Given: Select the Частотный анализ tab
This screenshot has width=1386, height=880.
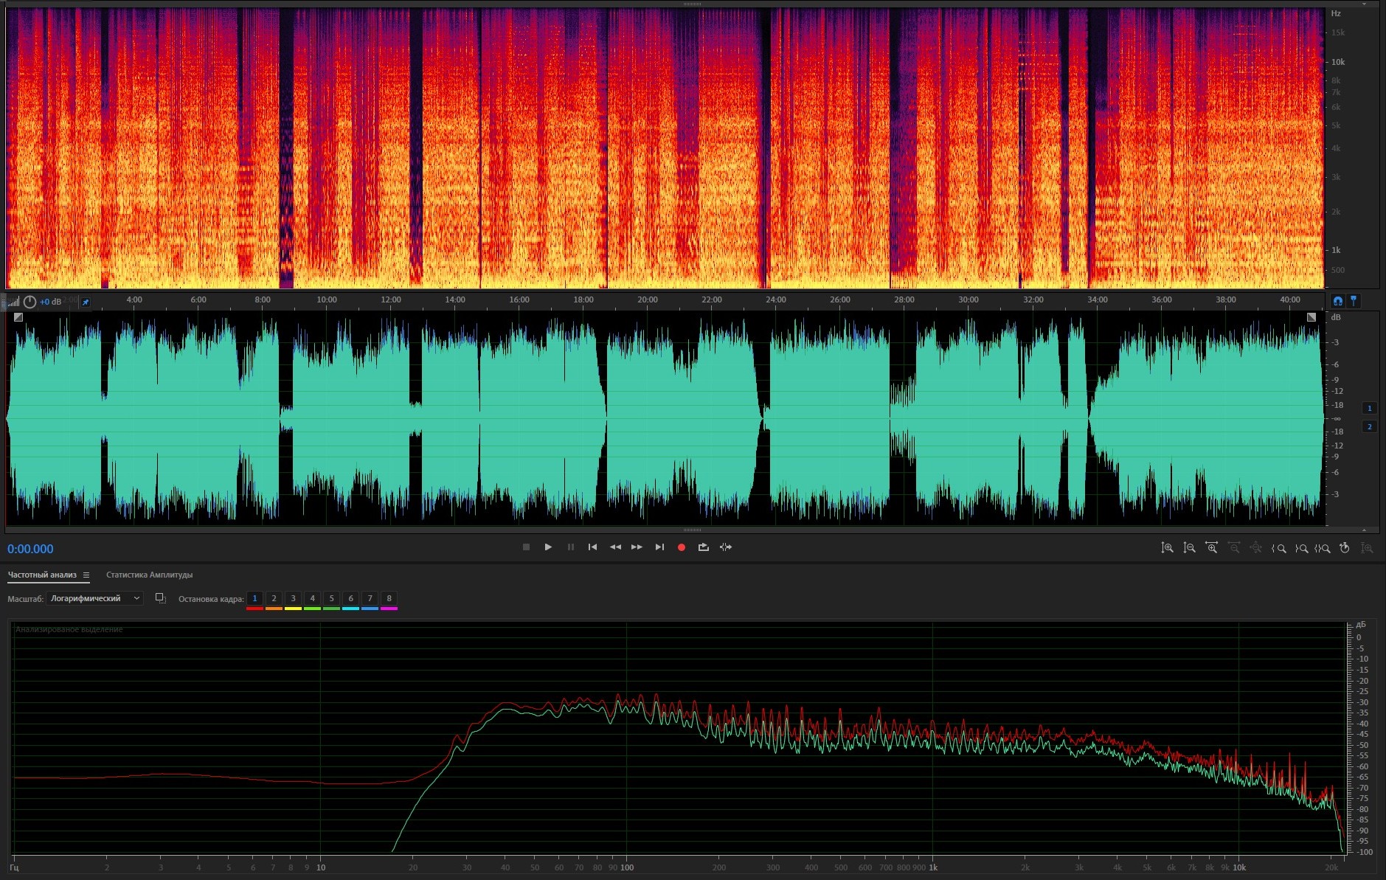Looking at the screenshot, I should click(x=42, y=575).
